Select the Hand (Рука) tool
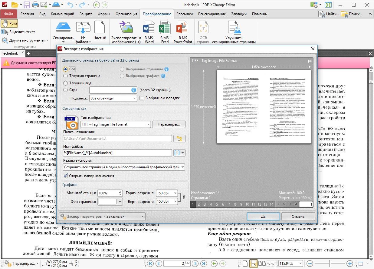This screenshot has height=269, width=374. (x=9, y=23)
